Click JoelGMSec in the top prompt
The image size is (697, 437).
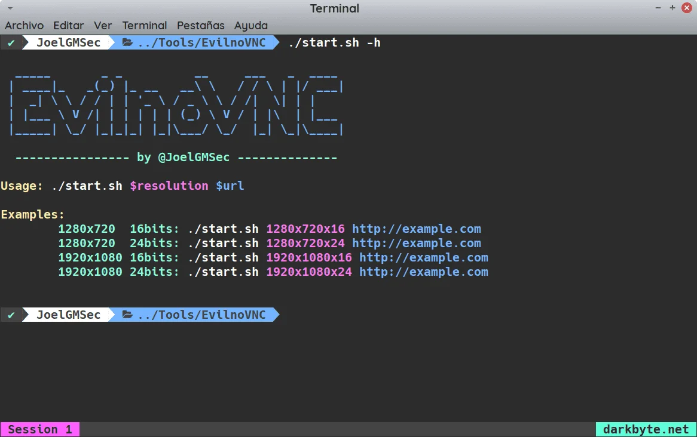pyautogui.click(x=69, y=42)
